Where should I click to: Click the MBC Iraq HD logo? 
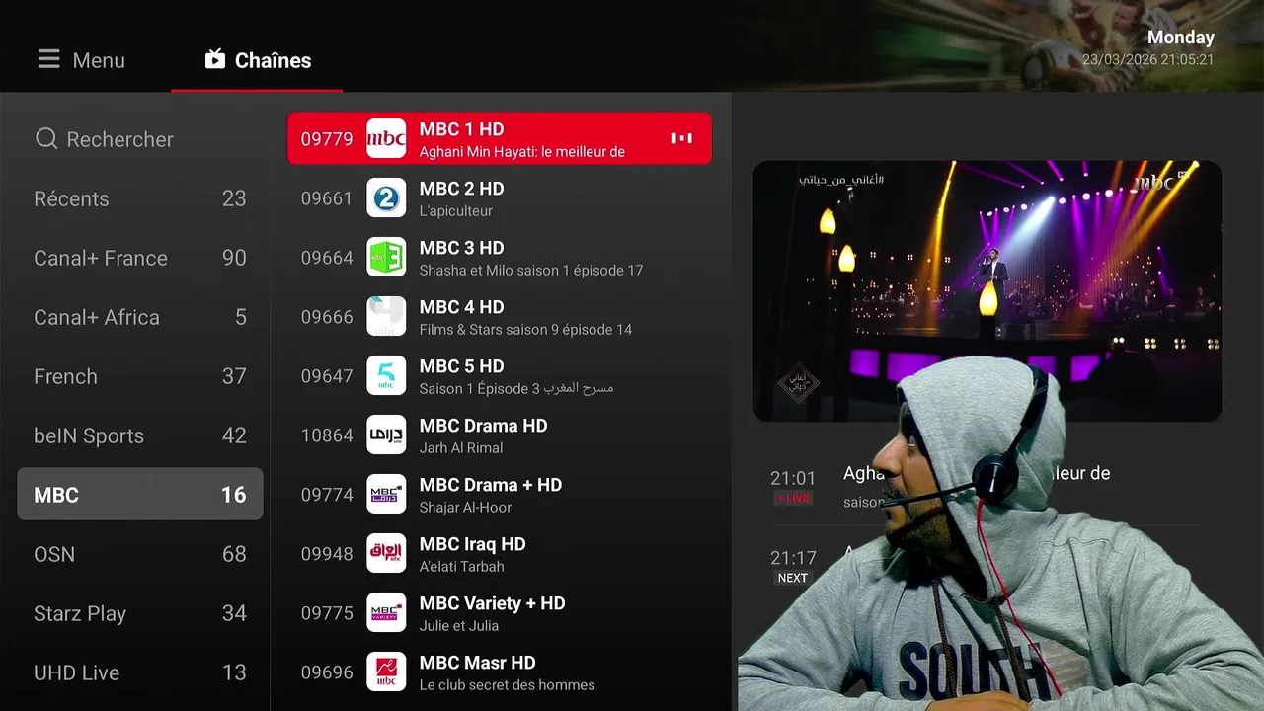[x=386, y=553]
